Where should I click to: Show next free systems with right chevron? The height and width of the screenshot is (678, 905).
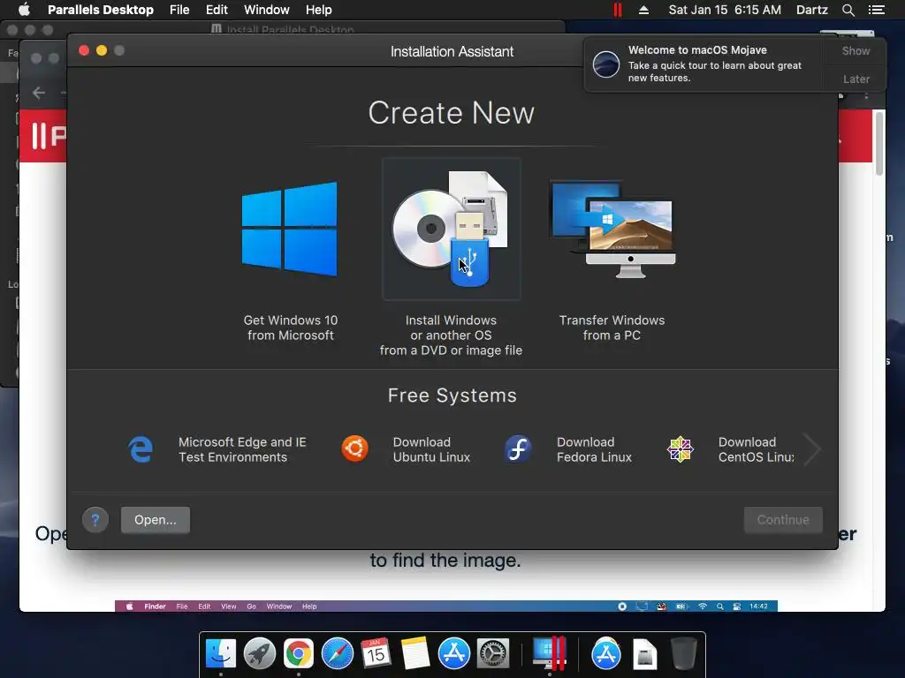[x=812, y=449]
